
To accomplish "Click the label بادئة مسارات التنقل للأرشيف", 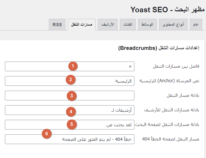I will [172, 110].
